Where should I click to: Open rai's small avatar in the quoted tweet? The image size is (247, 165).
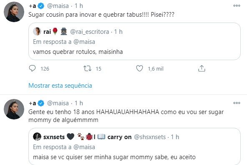(37, 31)
